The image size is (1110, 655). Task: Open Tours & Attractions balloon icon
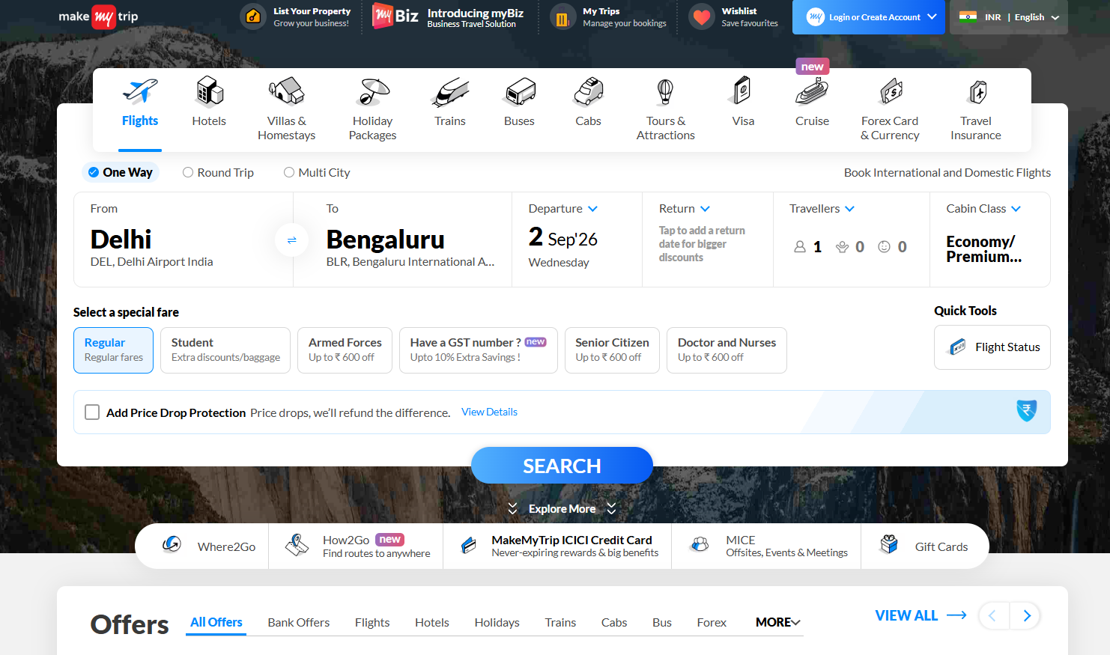pos(665,92)
